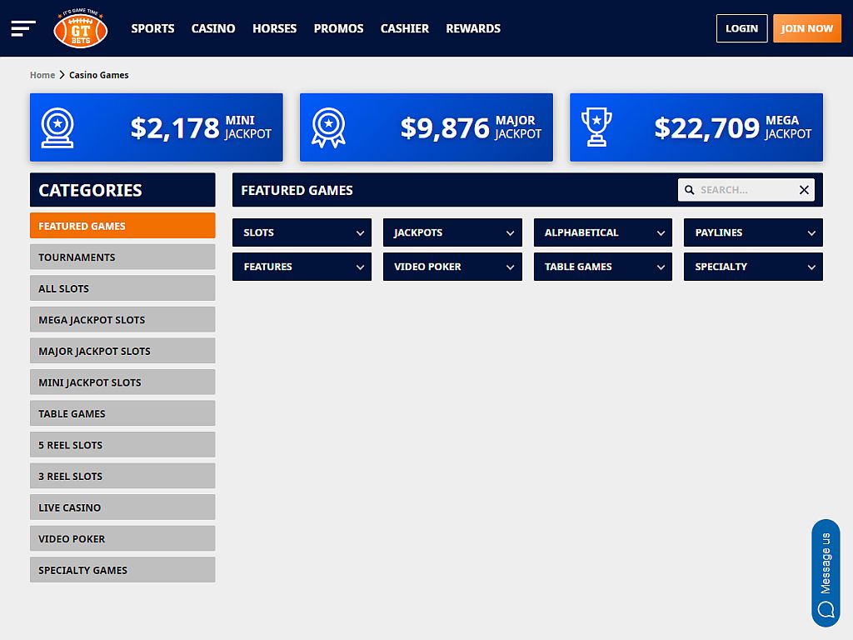The height and width of the screenshot is (640, 853).
Task: Clear the search field with the X icon
Action: [x=804, y=189]
